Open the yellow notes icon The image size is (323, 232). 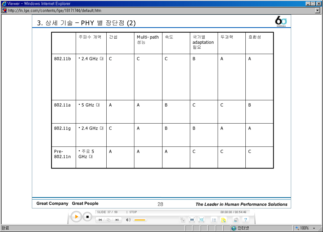pos(223,220)
